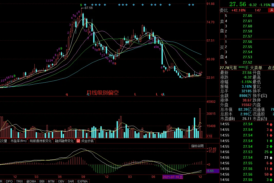Click the 总市值 value 82.39亿
274x183 pixels.
point(245,110)
